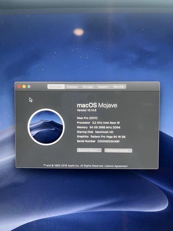Click the macOS Mojave circular logo
Image resolution: width=173 pixels, height=231 pixels.
click(x=46, y=127)
